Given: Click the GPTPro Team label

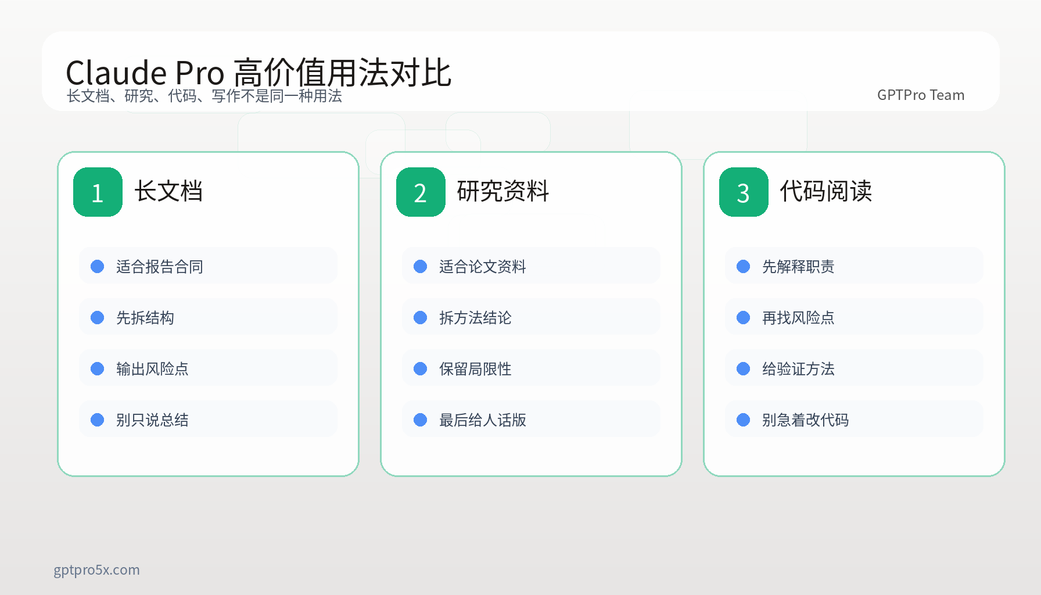Looking at the screenshot, I should [x=921, y=95].
